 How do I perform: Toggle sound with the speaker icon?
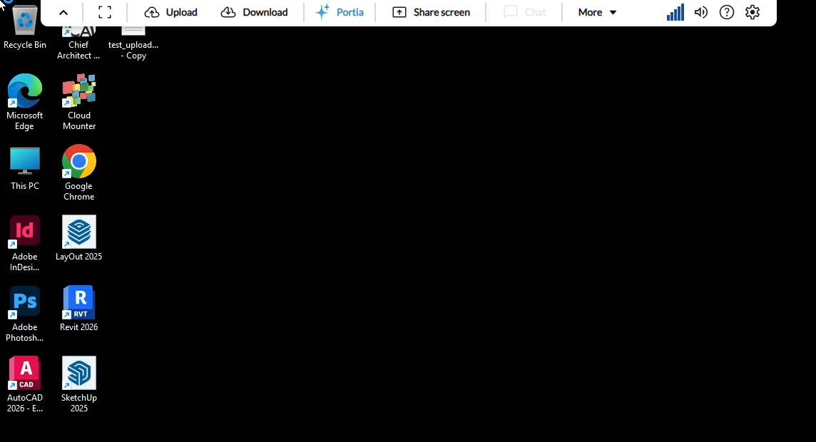tap(701, 13)
